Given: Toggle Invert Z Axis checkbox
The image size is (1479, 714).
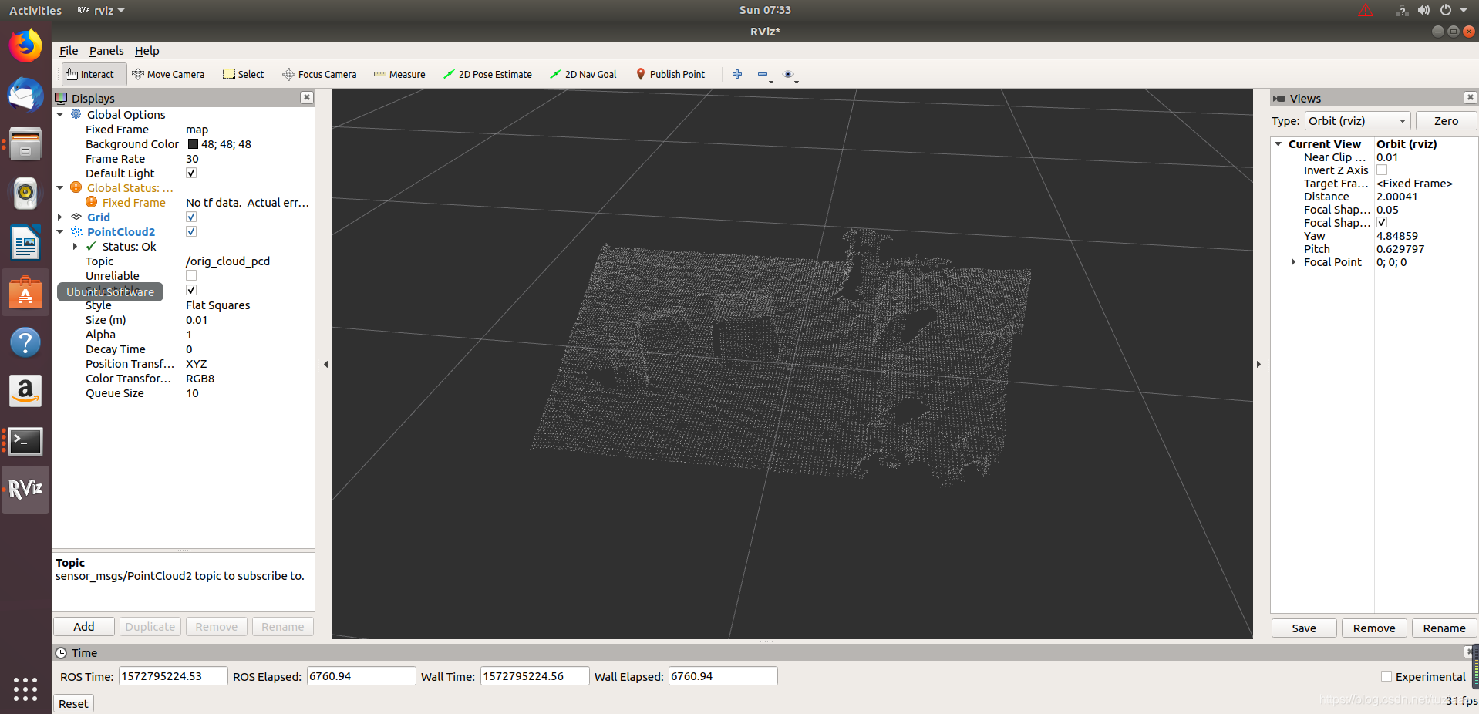Looking at the screenshot, I should click(x=1382, y=170).
